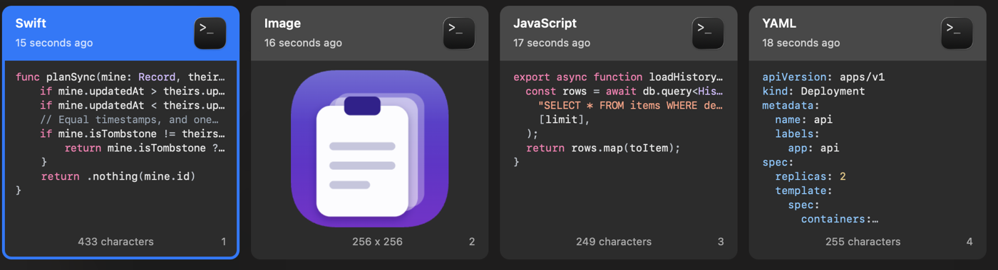Select the Image card title

tap(282, 23)
